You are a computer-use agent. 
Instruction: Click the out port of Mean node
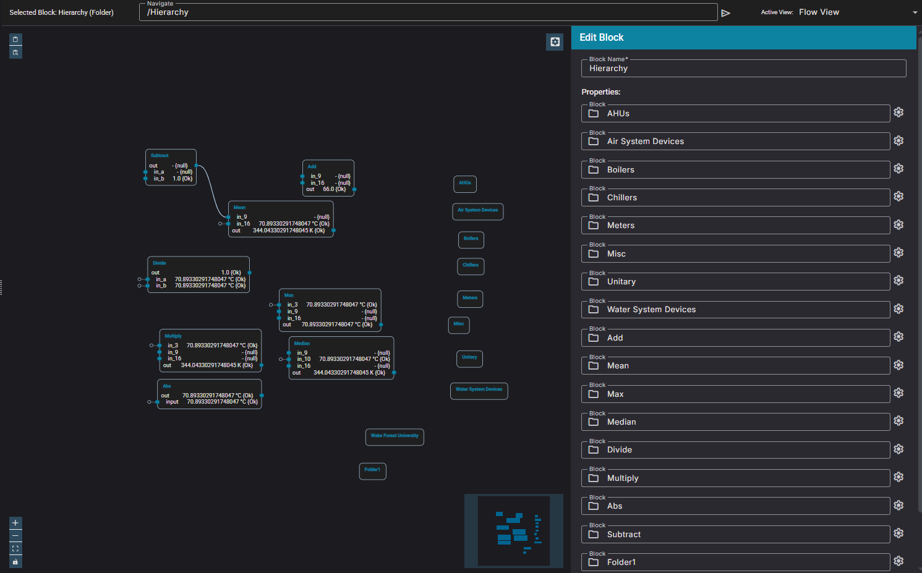click(x=333, y=231)
